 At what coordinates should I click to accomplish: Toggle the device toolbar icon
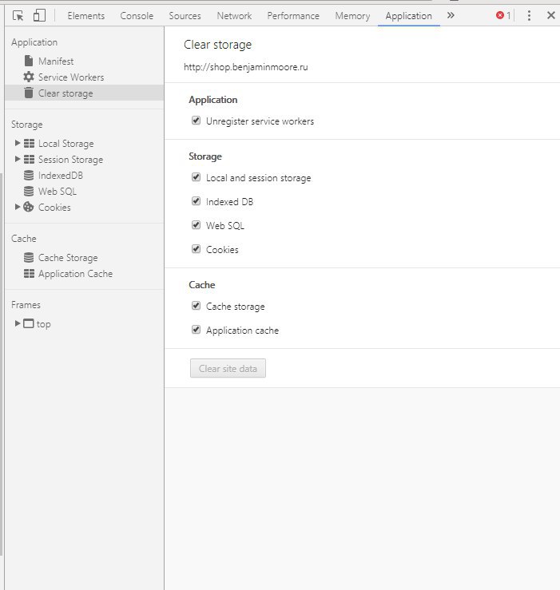[39, 16]
